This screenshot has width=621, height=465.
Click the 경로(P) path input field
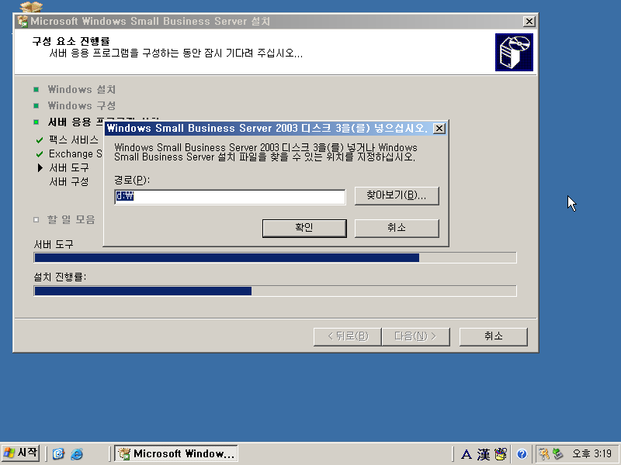[x=230, y=197]
